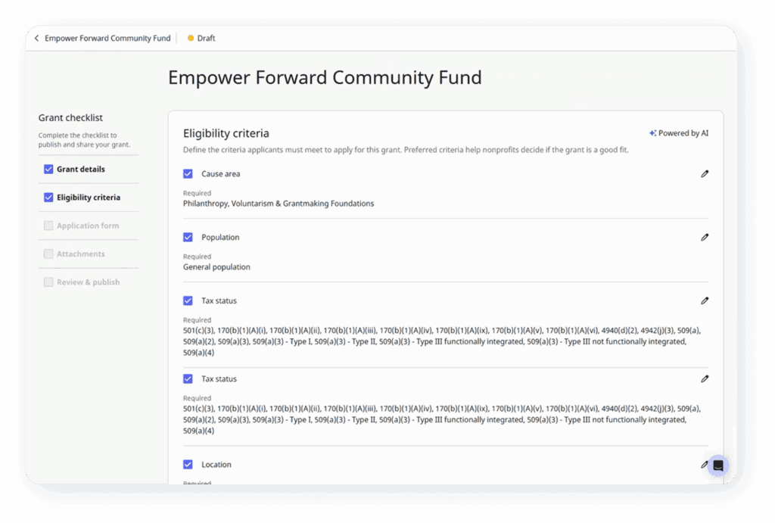Select Application form in the grant checklist
Viewport: 775px width, 523px height.
click(88, 225)
